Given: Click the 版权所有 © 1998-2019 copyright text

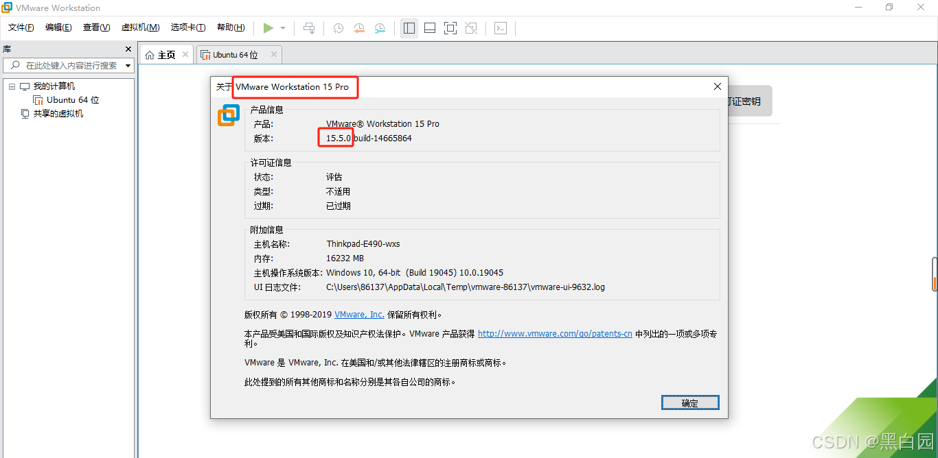Looking at the screenshot, I should coord(288,315).
